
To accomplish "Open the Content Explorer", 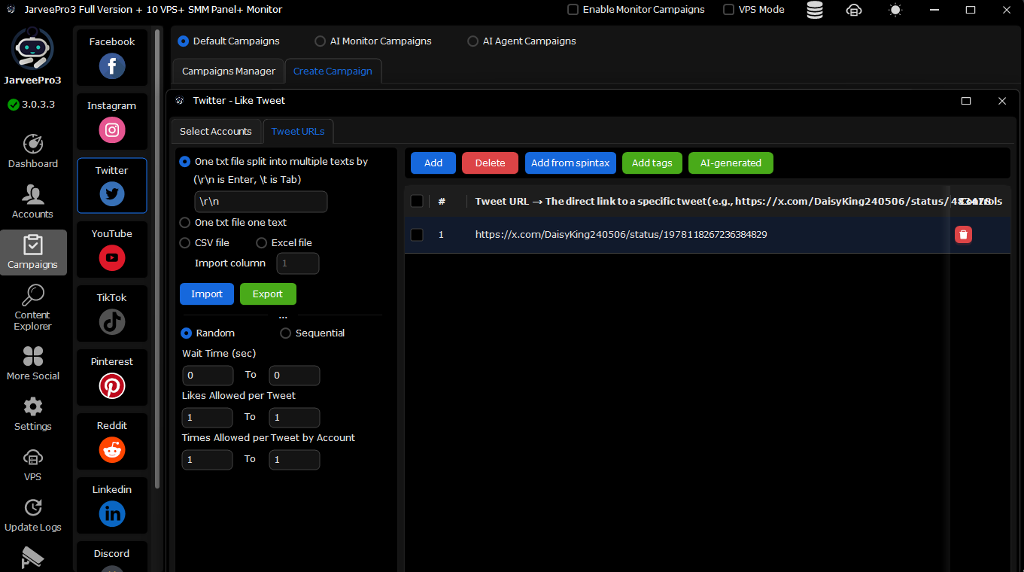I will [x=33, y=308].
